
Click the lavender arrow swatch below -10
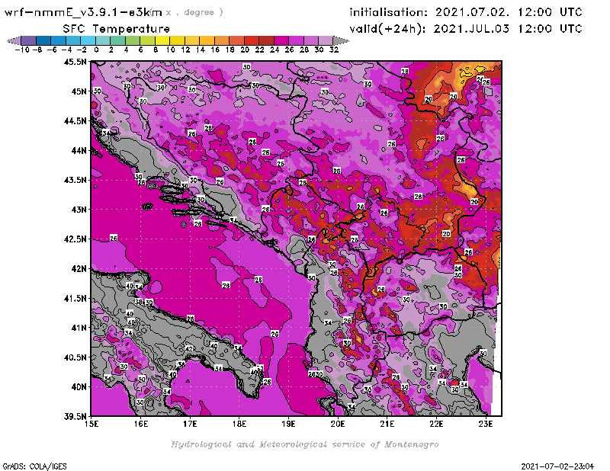pos(14,40)
